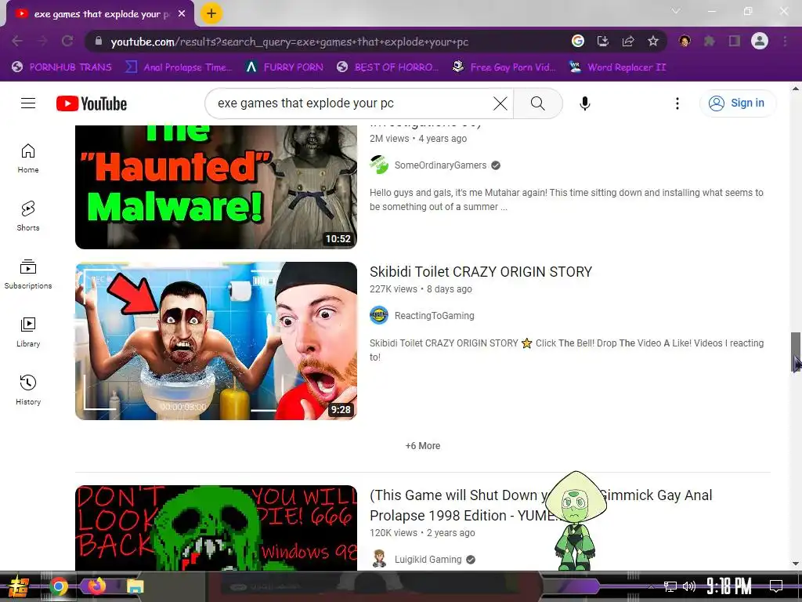Image resolution: width=802 pixels, height=602 pixels.
Task: Select the "2M views" text
Action: point(389,139)
